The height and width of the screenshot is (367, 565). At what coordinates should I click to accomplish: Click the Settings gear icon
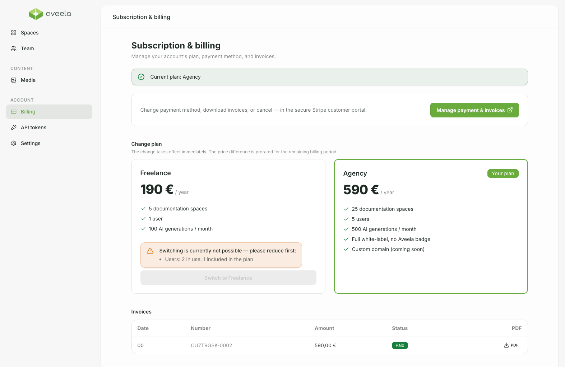tap(14, 143)
